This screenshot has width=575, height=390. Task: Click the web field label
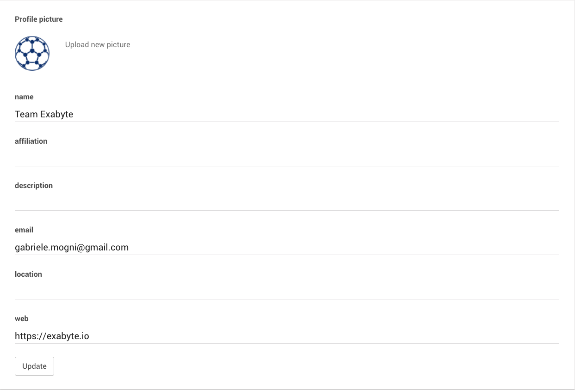[22, 319]
